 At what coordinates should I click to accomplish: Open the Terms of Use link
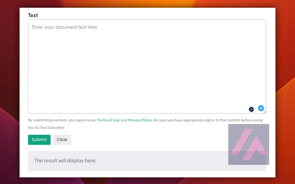coord(108,120)
